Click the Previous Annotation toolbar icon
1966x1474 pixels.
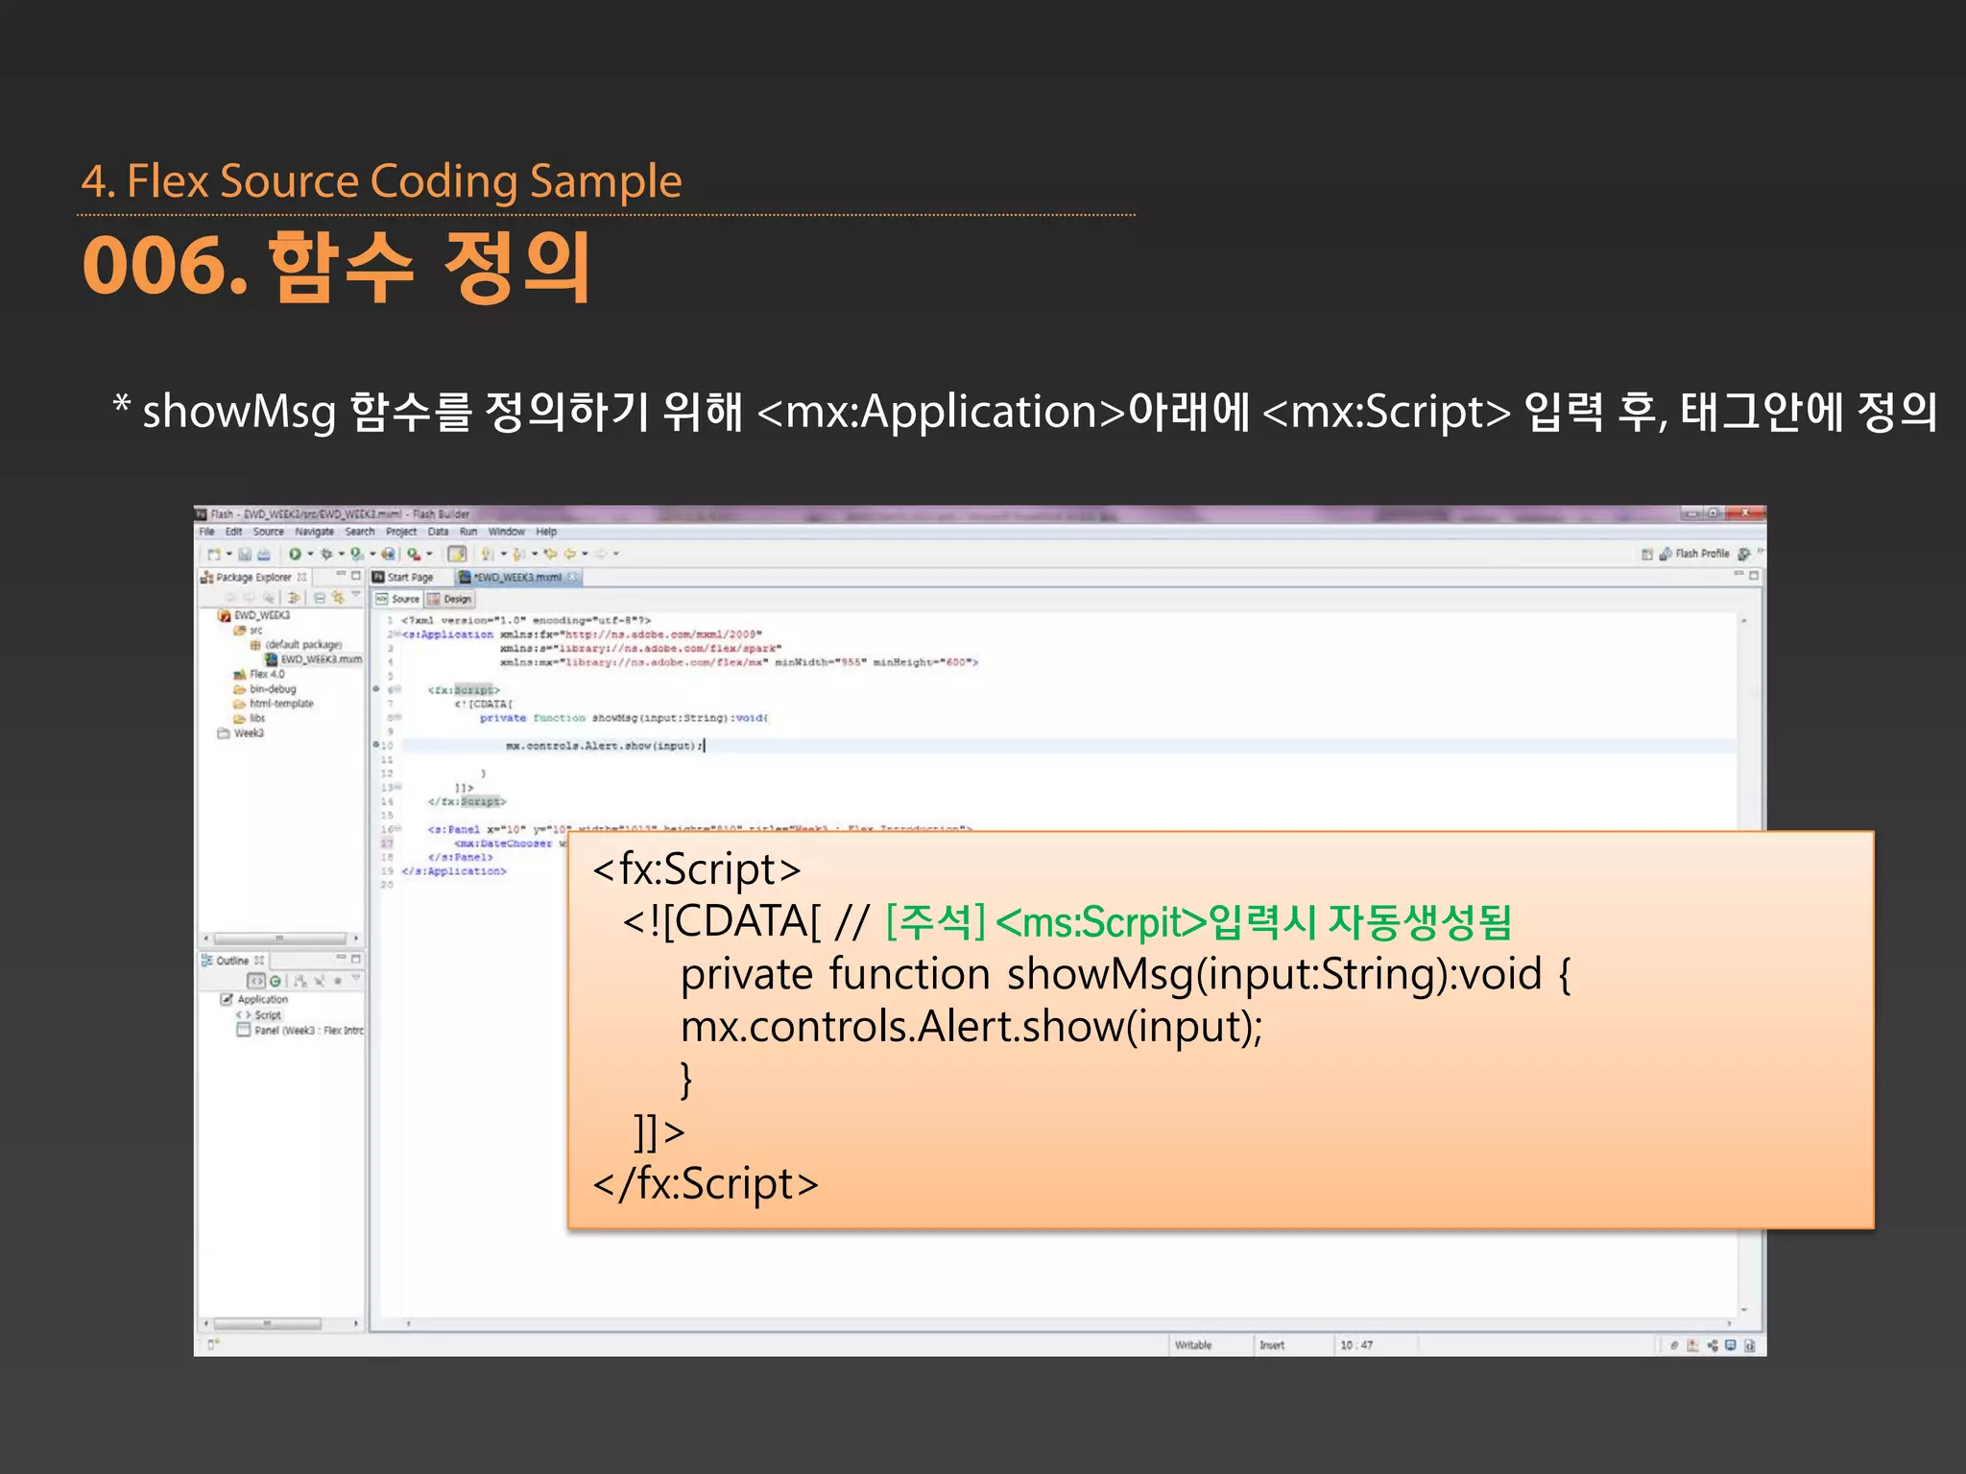tap(519, 554)
